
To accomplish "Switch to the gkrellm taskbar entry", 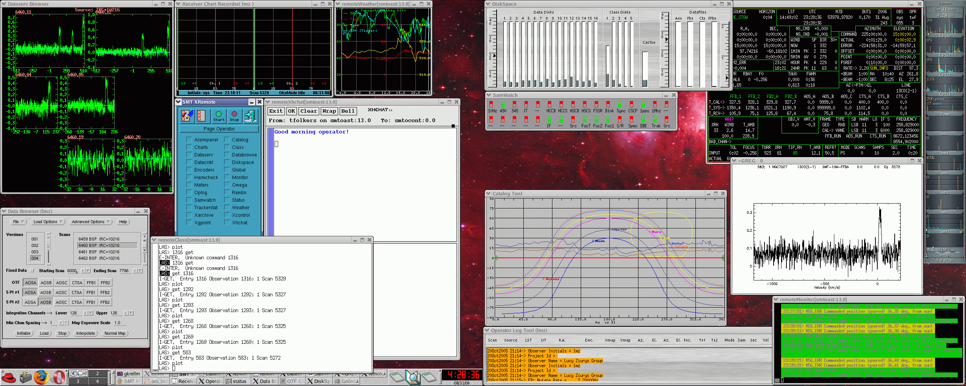I will coord(128,374).
